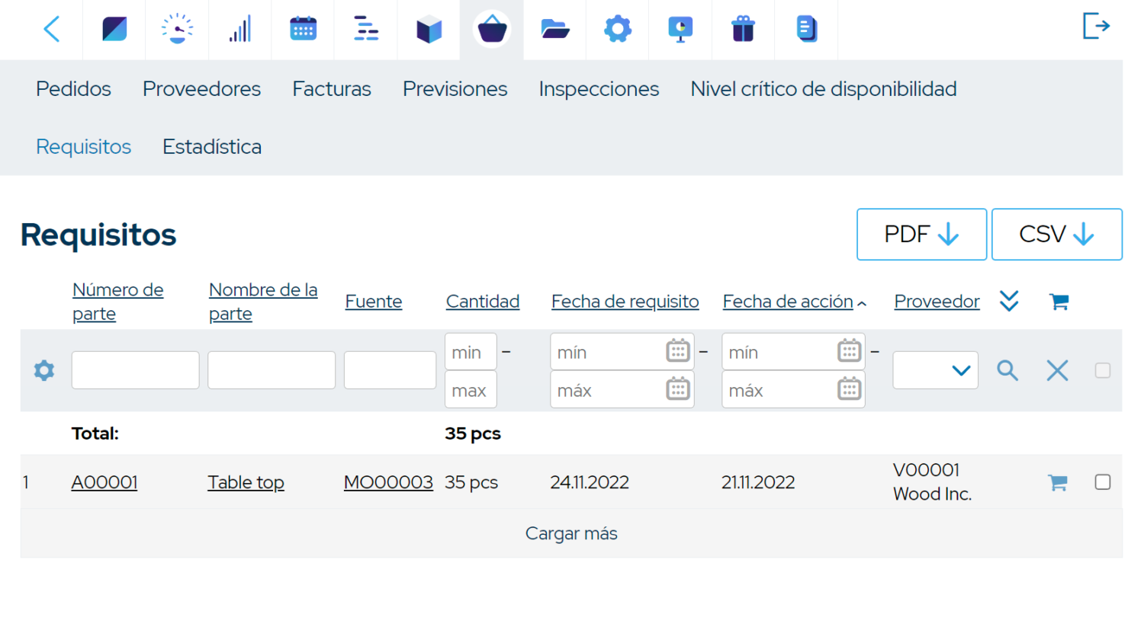
Task: Check the Table top row checkbox
Action: click(x=1102, y=481)
